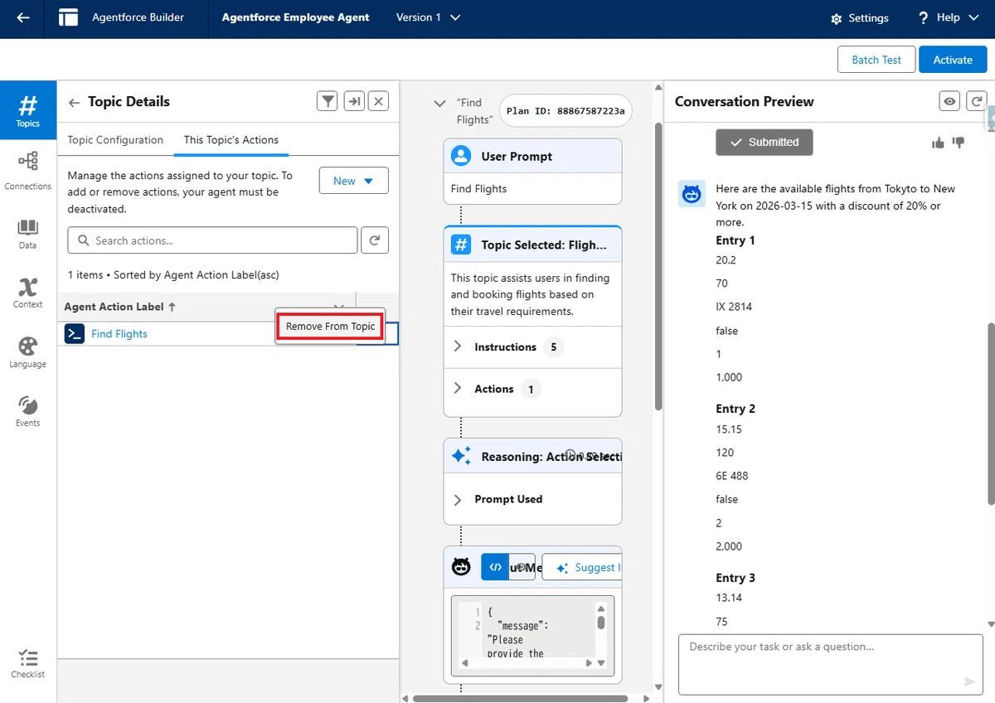Viewport: 995px width, 703px height.
Task: Click the Find Flights action icon
Action: 75,333
